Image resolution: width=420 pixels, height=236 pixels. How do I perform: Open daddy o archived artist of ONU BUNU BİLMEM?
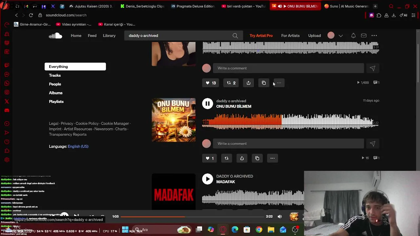coord(231,101)
